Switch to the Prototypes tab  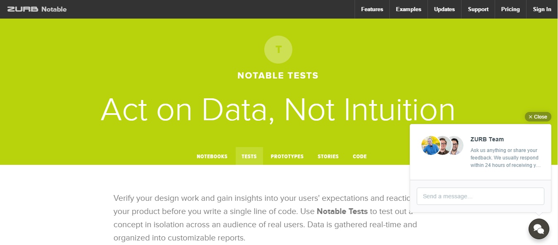coord(287,157)
